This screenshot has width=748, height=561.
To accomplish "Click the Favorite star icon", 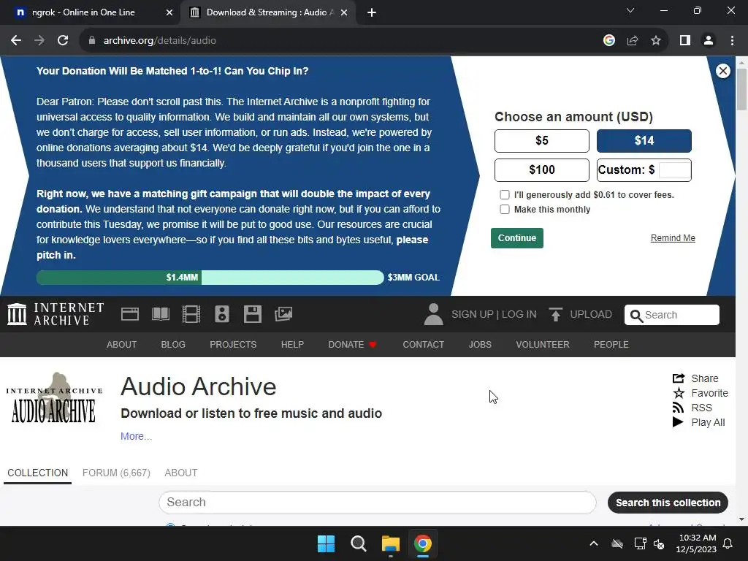I will tap(679, 393).
